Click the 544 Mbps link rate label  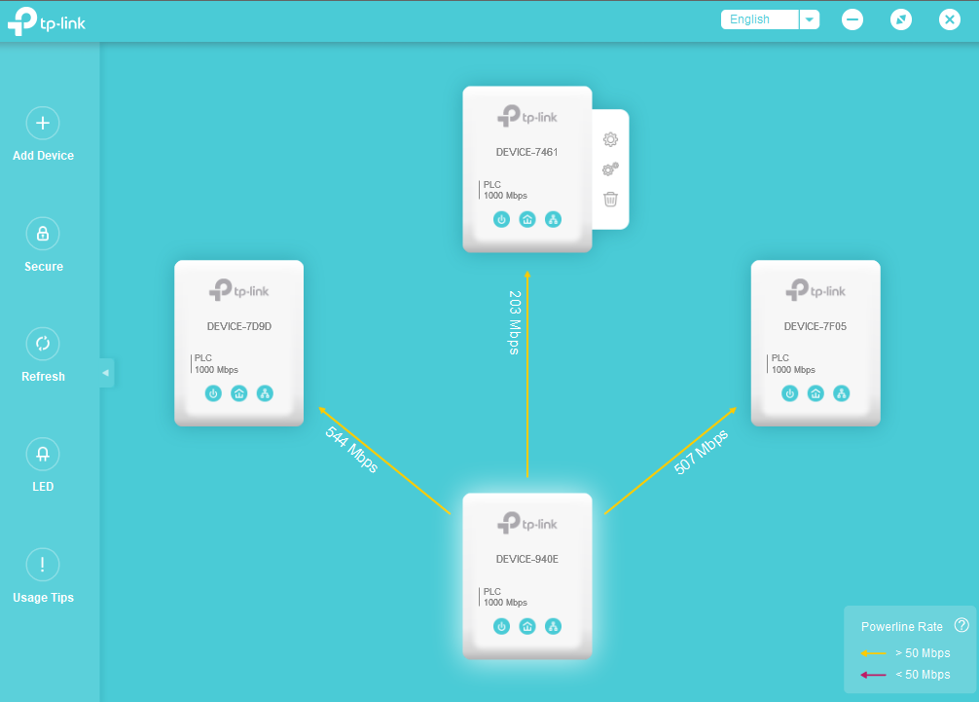[x=352, y=449]
